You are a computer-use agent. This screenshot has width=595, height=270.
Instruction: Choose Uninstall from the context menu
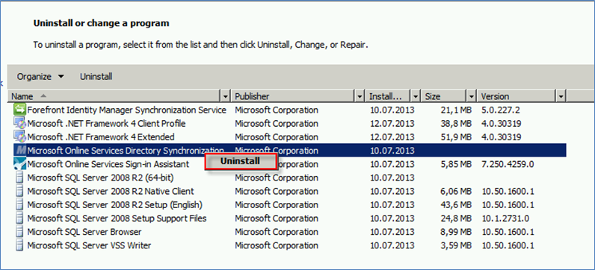pos(240,161)
